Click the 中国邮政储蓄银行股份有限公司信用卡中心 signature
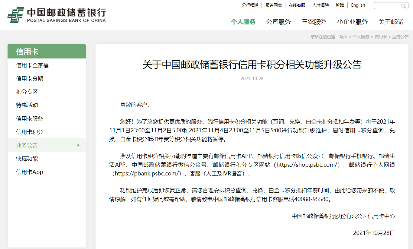This screenshot has width=413, height=249. click(343, 216)
